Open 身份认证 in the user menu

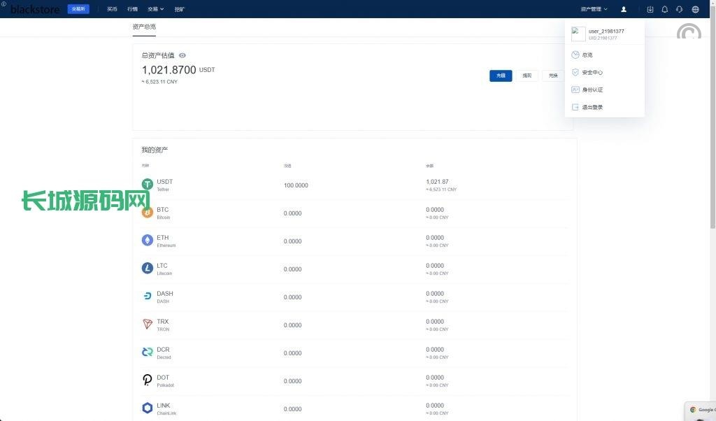[x=592, y=90]
